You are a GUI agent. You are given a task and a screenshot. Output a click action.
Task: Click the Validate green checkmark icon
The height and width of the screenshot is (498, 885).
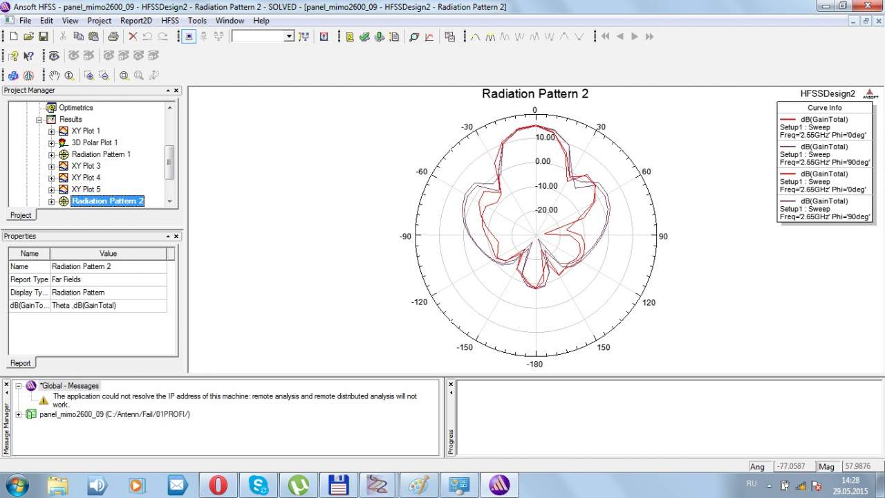pyautogui.click(x=364, y=37)
